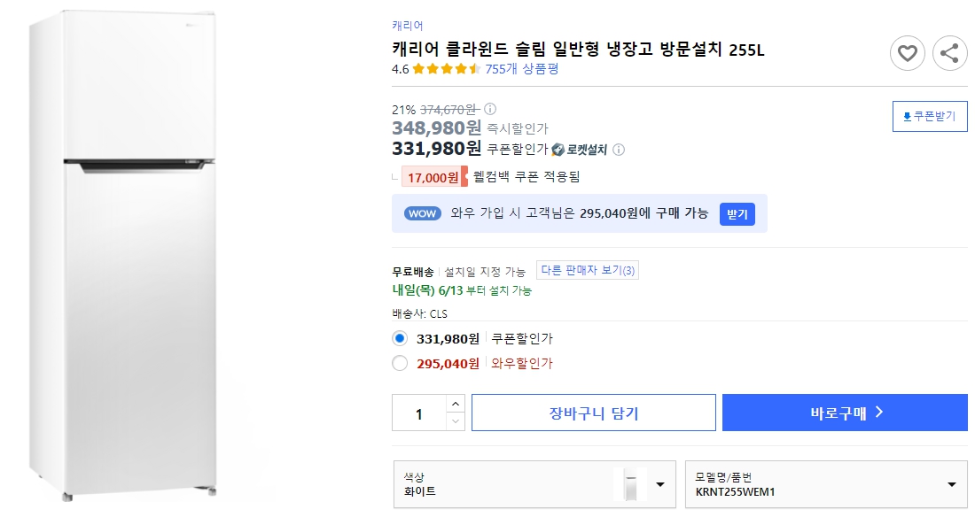Click the info icon beside 로켓설치

pos(620,150)
